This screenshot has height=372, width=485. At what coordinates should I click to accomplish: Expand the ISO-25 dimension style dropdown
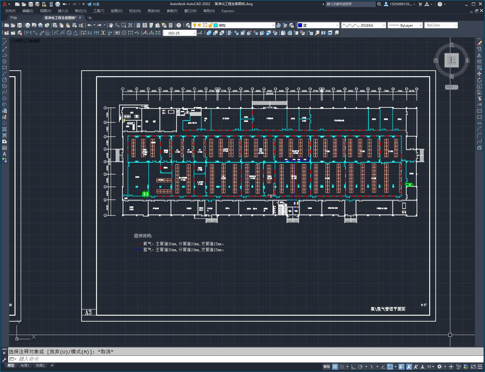tap(180, 33)
